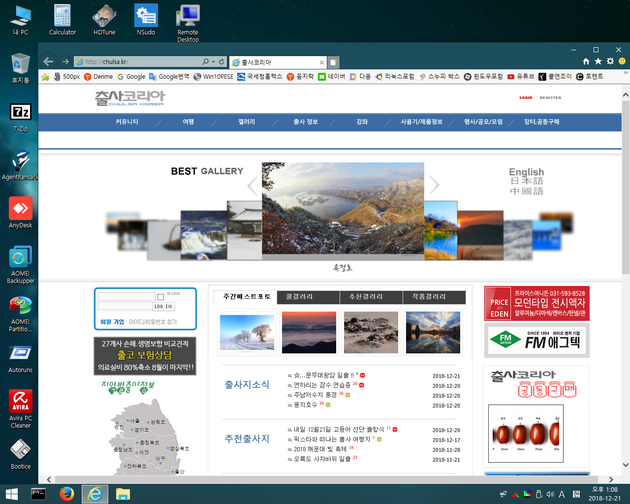
Task: Open 강좌 menu
Action: pos(362,122)
